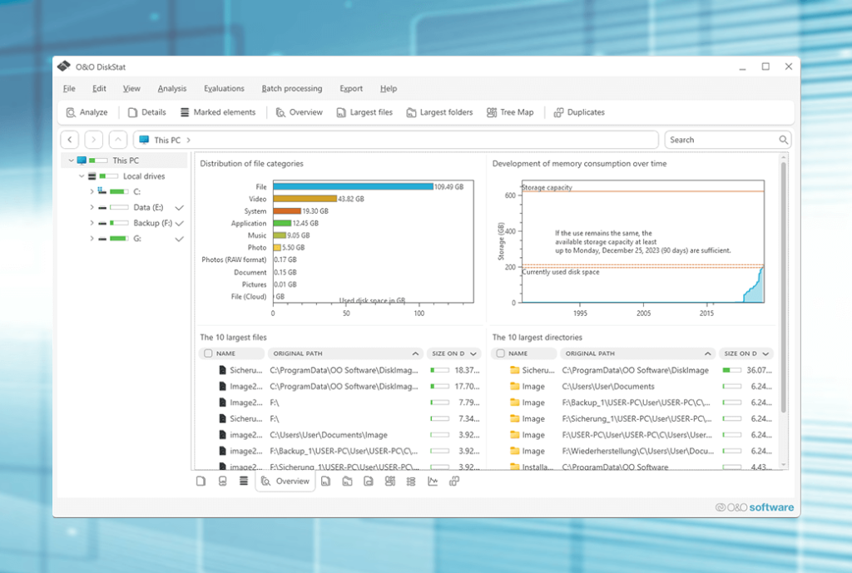
Task: Click the bottom bar largest folders icon
Action: tap(347, 482)
